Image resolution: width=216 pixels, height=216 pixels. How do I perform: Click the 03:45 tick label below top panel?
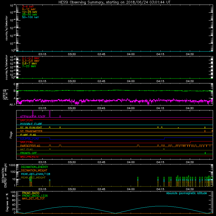pyautogui.click(x=101, y=54)
